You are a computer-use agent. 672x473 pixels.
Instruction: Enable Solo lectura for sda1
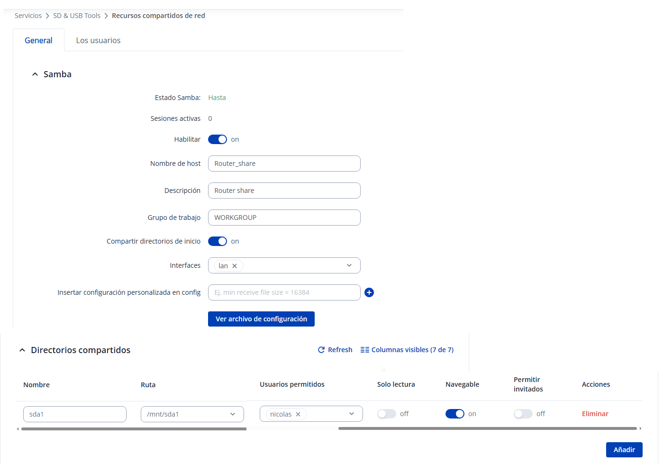click(x=387, y=414)
